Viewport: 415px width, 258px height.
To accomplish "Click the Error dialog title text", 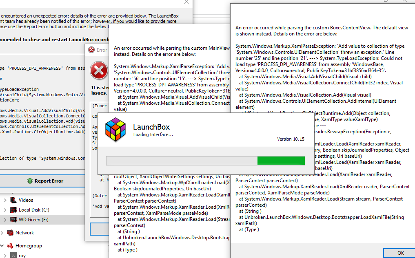I will tap(102, 50).
